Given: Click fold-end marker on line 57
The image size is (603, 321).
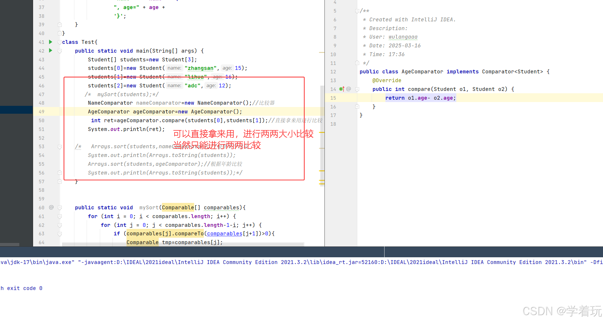Looking at the screenshot, I should tap(60, 182).
